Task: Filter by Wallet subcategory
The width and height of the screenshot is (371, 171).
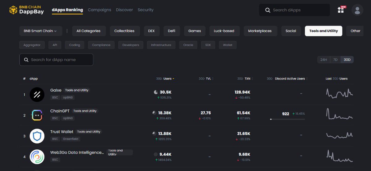Action: [x=228, y=45]
